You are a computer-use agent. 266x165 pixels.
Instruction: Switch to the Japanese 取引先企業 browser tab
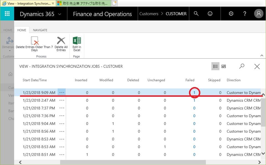pyautogui.click(x=83, y=3)
